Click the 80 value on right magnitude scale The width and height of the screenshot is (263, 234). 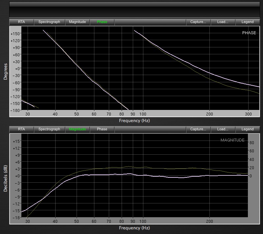coord(252,143)
